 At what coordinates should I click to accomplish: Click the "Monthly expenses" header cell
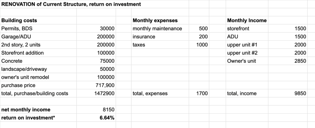point(155,21)
